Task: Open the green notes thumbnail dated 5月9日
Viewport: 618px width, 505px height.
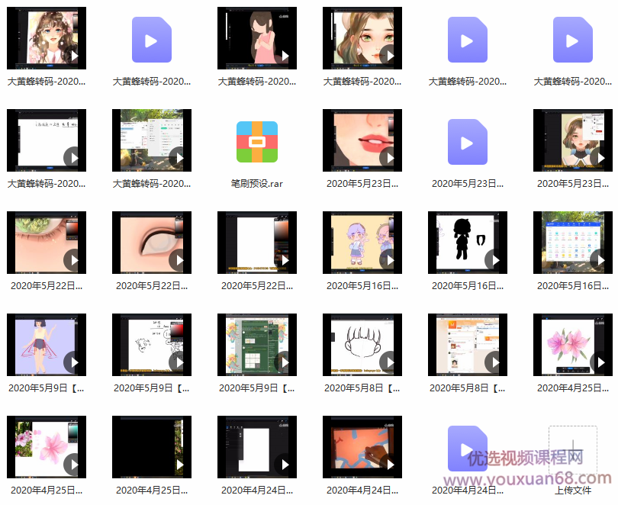Action: (x=256, y=345)
